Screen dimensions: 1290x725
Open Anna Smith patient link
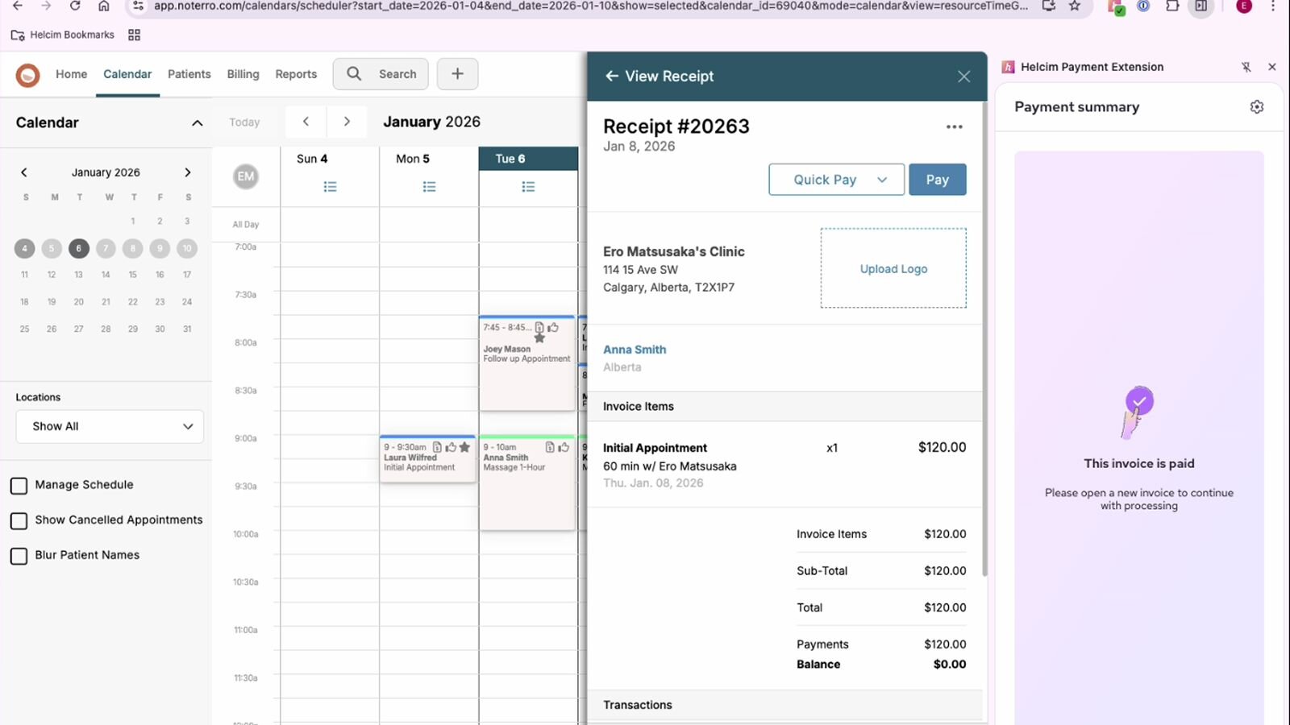(635, 350)
